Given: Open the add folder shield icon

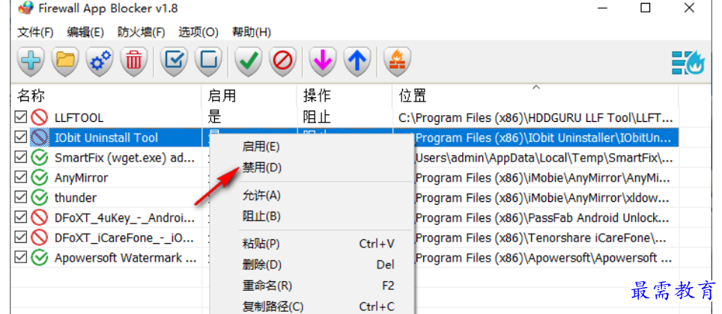Looking at the screenshot, I should point(65,61).
